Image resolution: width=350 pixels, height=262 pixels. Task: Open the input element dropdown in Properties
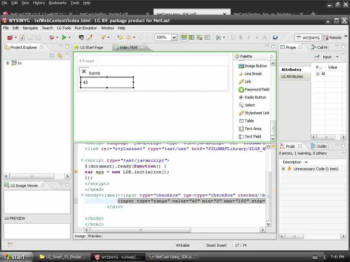coord(337,57)
